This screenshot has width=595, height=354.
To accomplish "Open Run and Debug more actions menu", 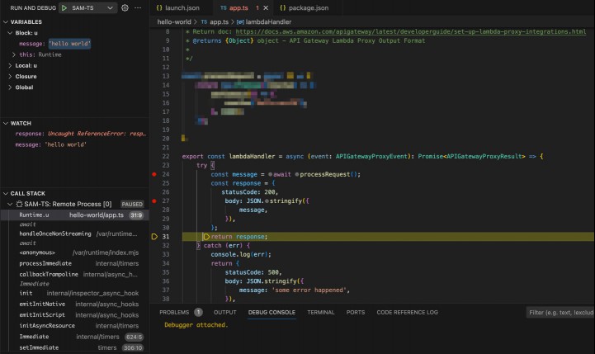I will click(x=138, y=7).
